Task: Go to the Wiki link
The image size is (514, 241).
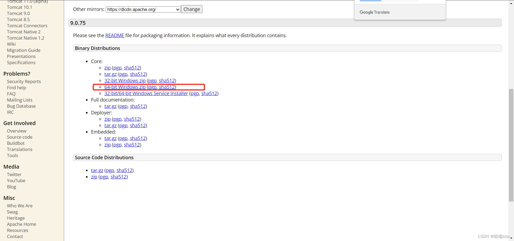Action: [x=11, y=44]
